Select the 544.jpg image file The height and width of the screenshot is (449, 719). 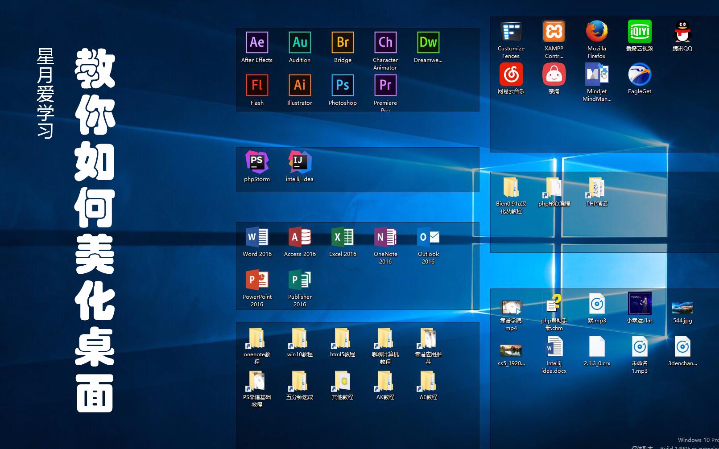682,307
